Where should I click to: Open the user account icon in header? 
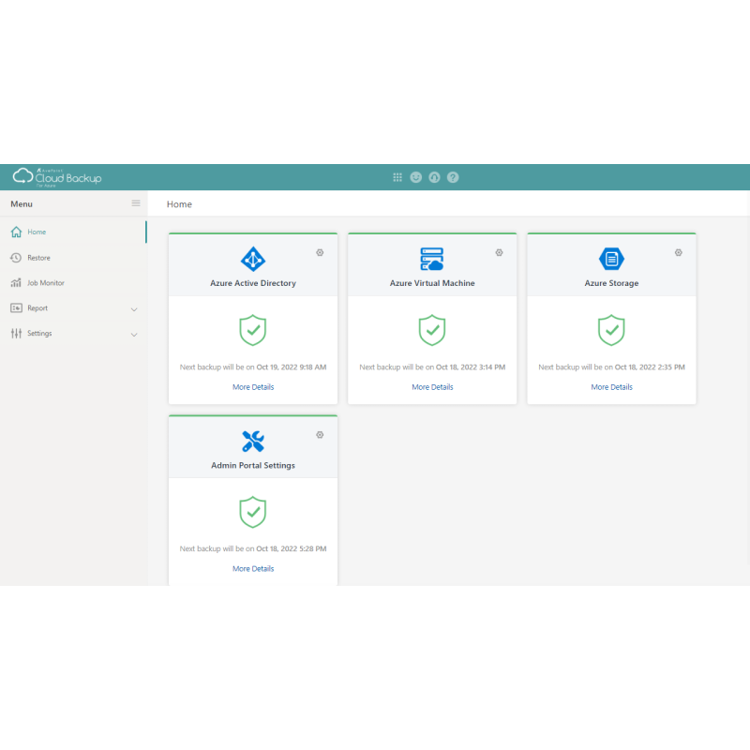tap(434, 177)
